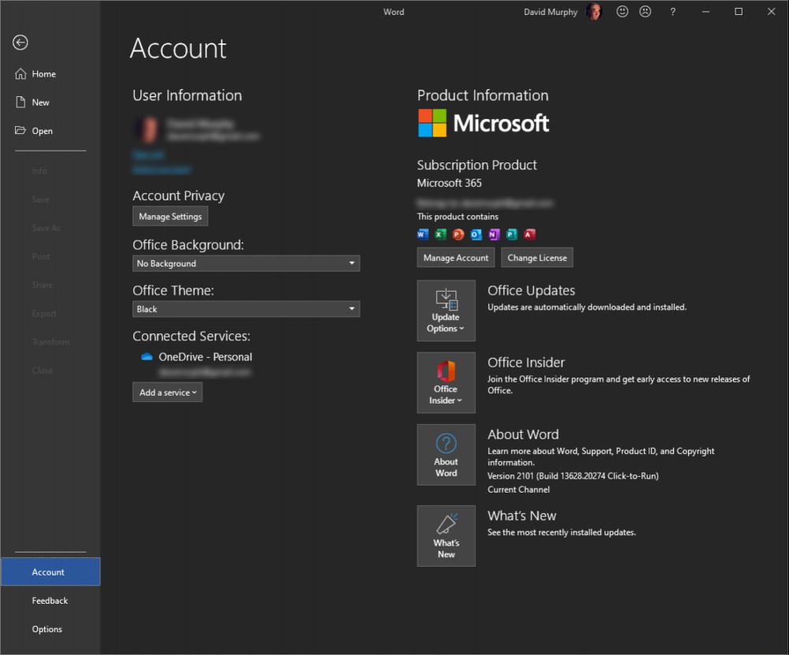Image resolution: width=789 pixels, height=655 pixels.
Task: Open Feedback from the sidebar
Action: [50, 601]
